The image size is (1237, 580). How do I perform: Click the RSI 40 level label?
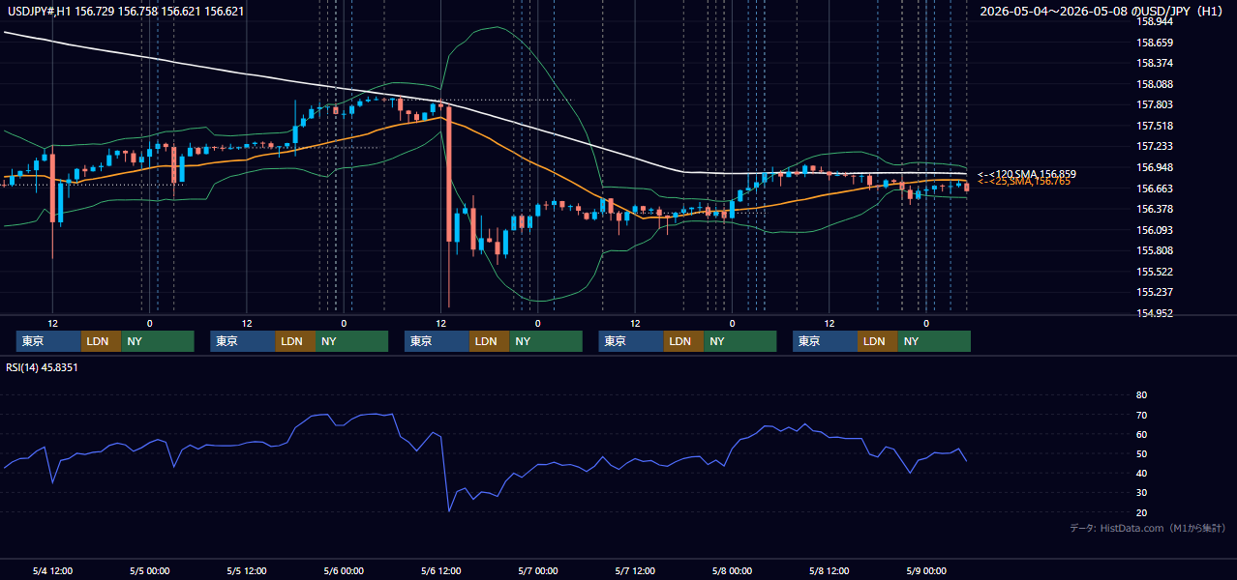pyautogui.click(x=1141, y=473)
